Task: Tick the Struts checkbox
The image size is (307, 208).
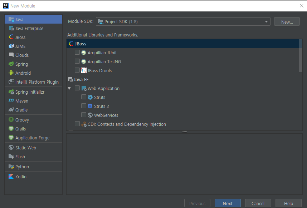Action: click(84, 97)
